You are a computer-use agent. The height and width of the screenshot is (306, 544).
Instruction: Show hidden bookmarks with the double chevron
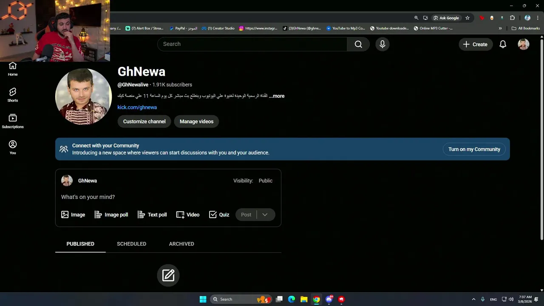point(500,28)
